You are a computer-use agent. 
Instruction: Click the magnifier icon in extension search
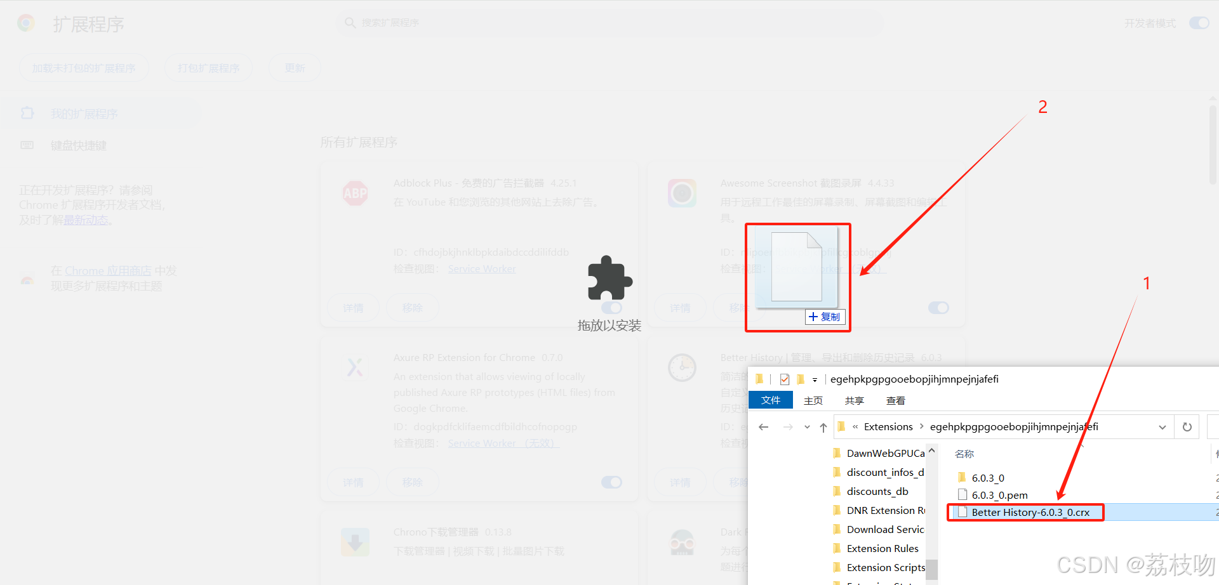click(350, 23)
